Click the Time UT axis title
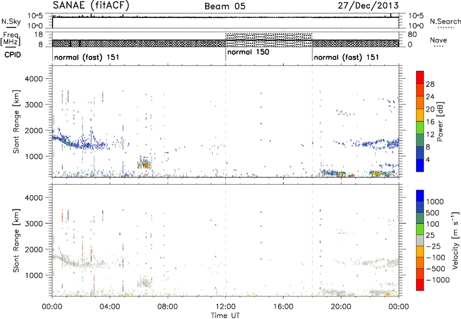This screenshot has width=461, height=319. 225,316
